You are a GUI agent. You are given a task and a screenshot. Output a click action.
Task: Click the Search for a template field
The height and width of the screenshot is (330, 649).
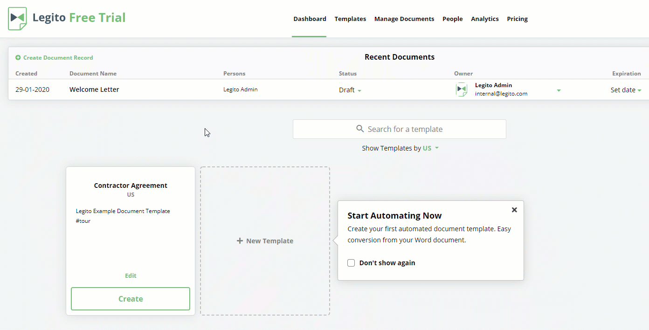click(400, 129)
